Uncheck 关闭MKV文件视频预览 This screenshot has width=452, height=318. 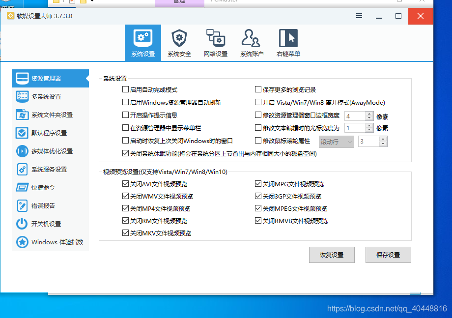(125, 232)
